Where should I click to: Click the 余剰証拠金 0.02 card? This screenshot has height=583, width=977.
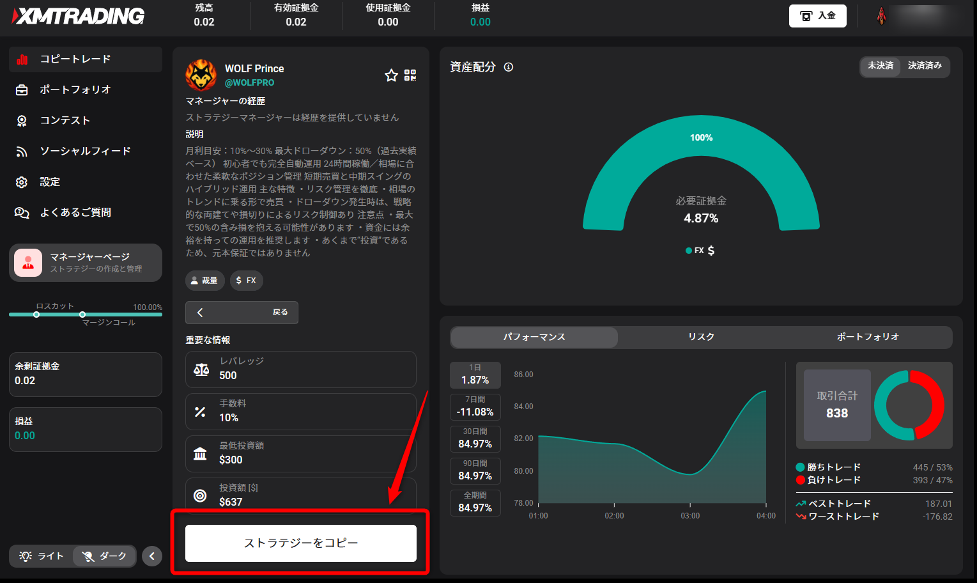86,375
